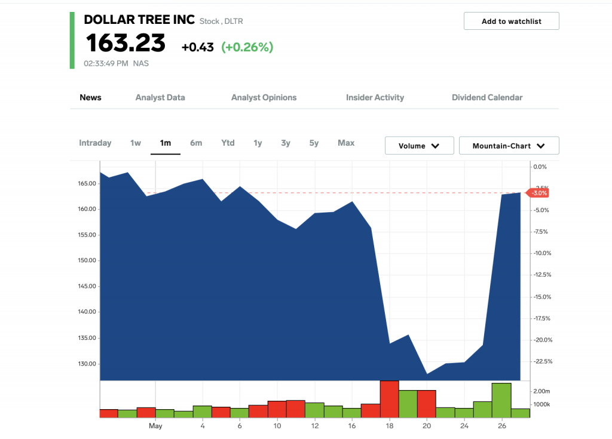Screen dimensions: 612x439
Task: Select the Insider Activity tab
Action: [x=375, y=97]
